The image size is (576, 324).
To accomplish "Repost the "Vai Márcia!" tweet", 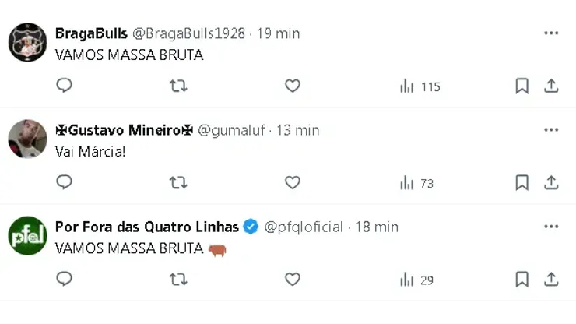I will coord(178,182).
